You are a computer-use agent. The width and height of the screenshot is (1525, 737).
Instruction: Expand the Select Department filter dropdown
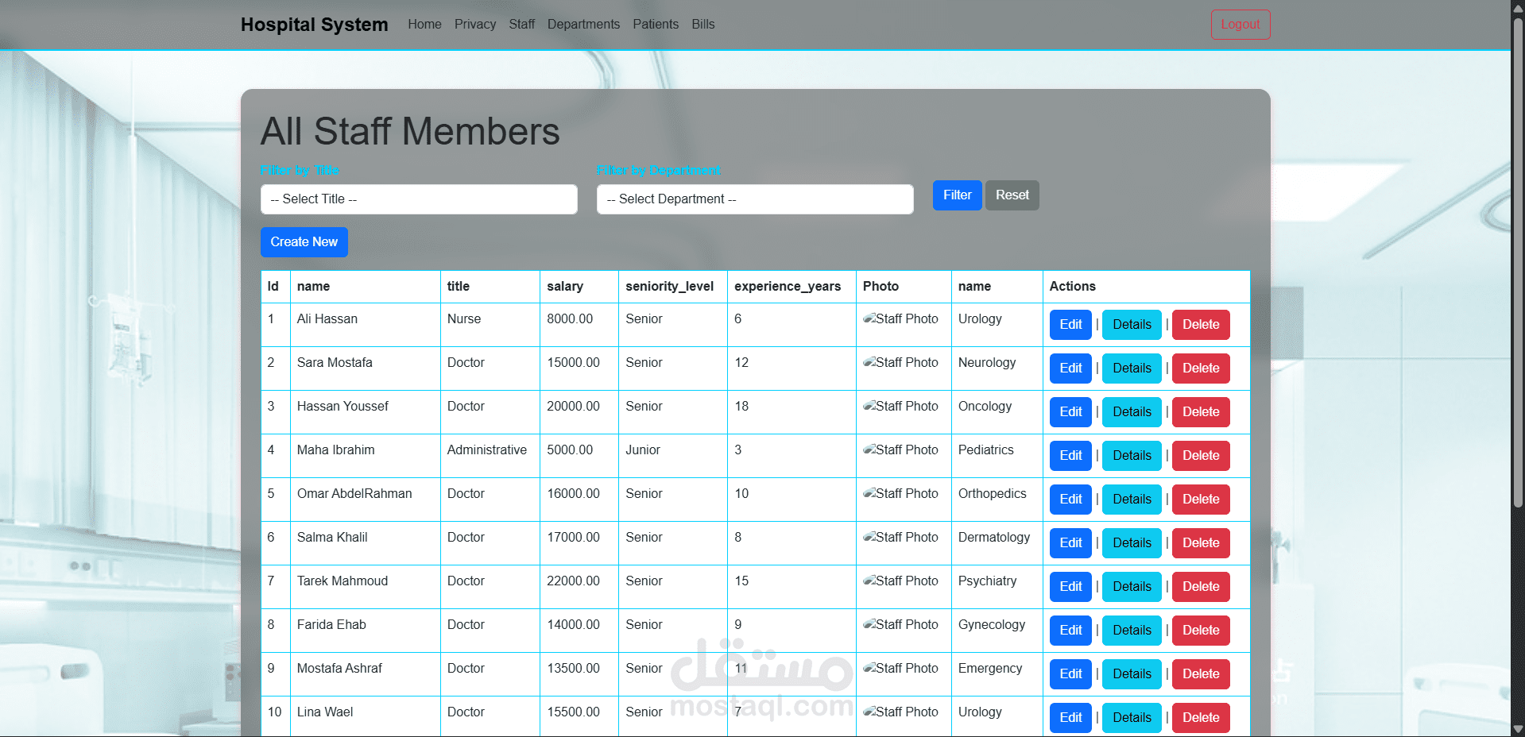755,199
